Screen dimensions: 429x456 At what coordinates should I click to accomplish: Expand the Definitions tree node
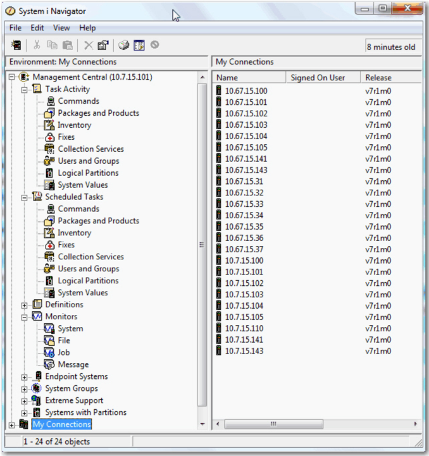pos(25,305)
